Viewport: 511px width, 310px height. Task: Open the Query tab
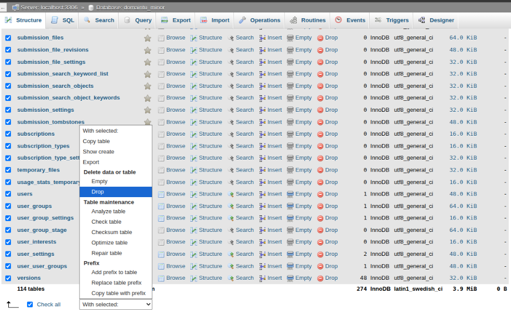(138, 20)
